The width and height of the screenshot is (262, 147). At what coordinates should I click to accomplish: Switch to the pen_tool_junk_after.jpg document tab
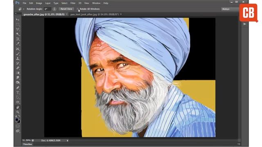(95, 15)
